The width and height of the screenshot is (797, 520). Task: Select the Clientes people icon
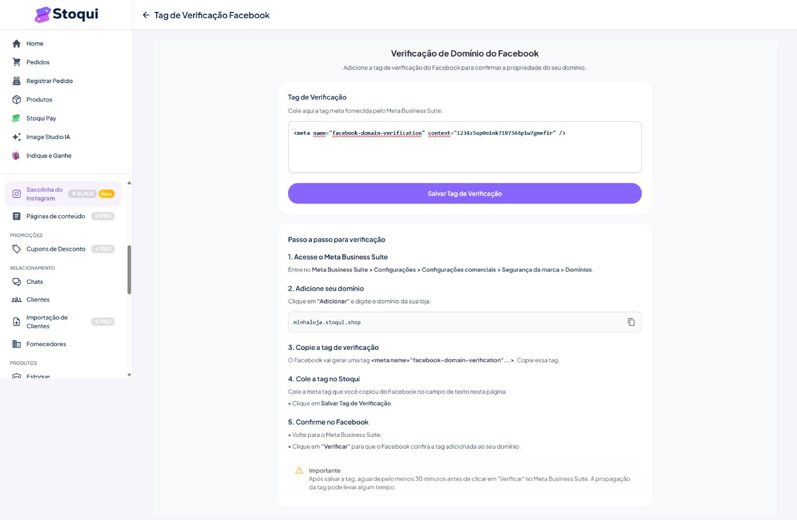click(17, 299)
